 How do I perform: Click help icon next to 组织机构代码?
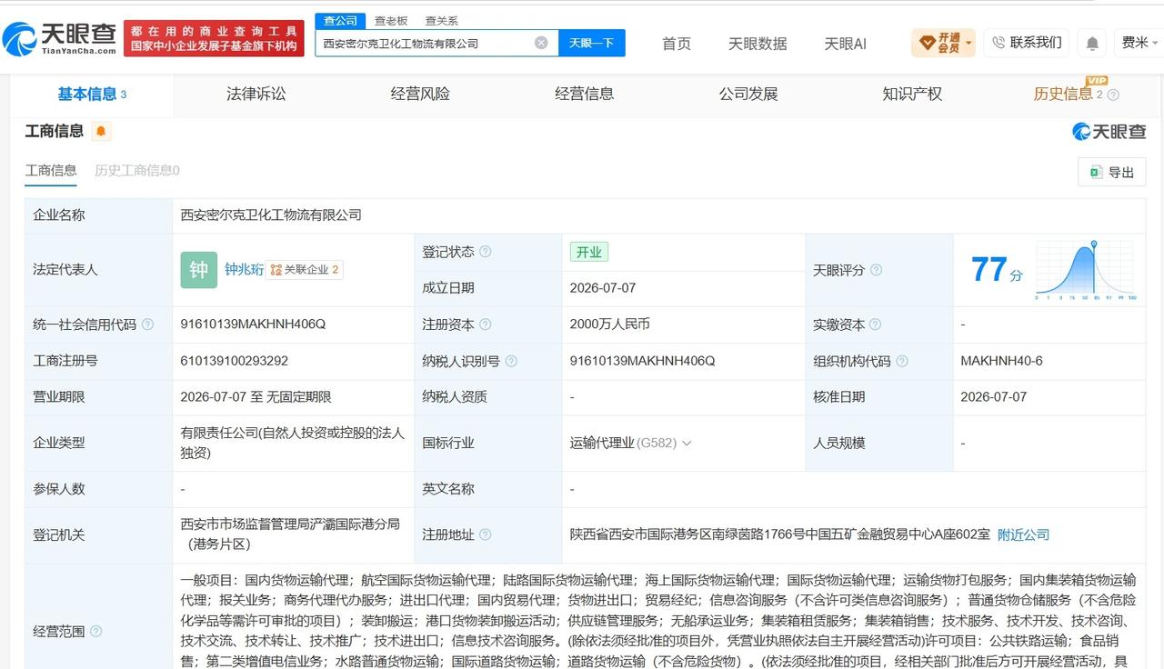tap(901, 361)
